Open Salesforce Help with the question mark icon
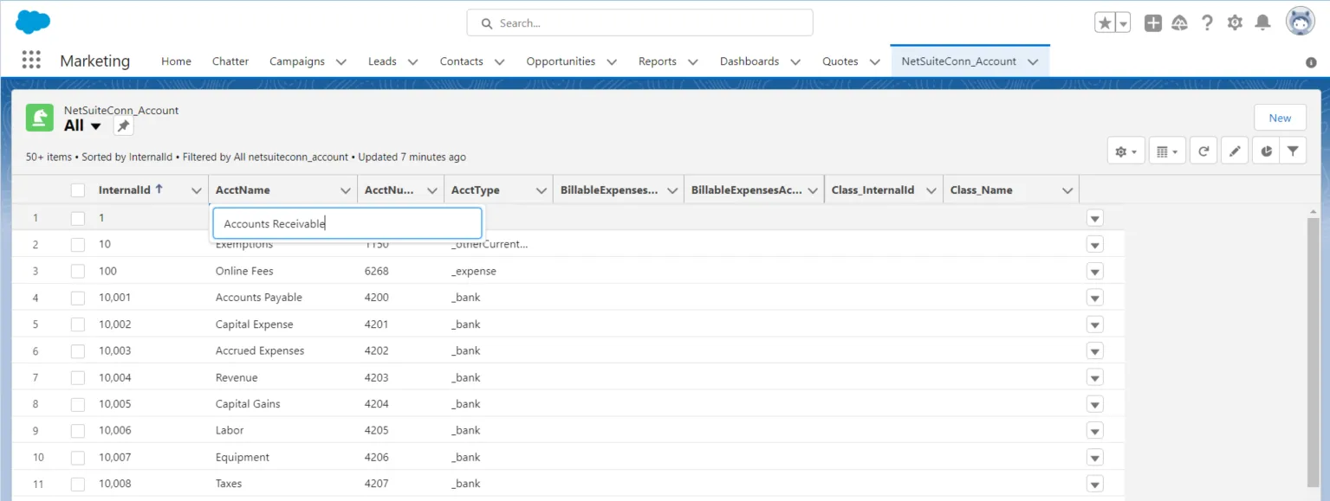 pyautogui.click(x=1207, y=22)
